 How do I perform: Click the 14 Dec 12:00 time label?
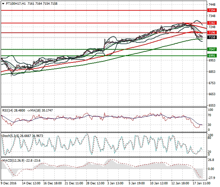31,183
